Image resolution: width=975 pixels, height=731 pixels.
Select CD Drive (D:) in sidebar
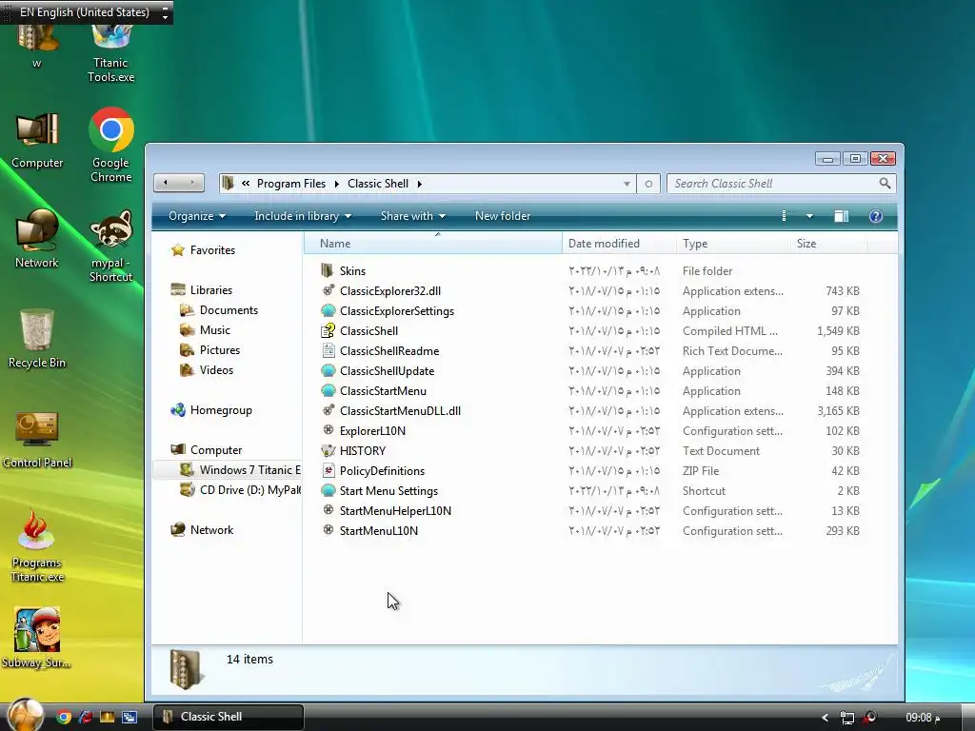[240, 490]
